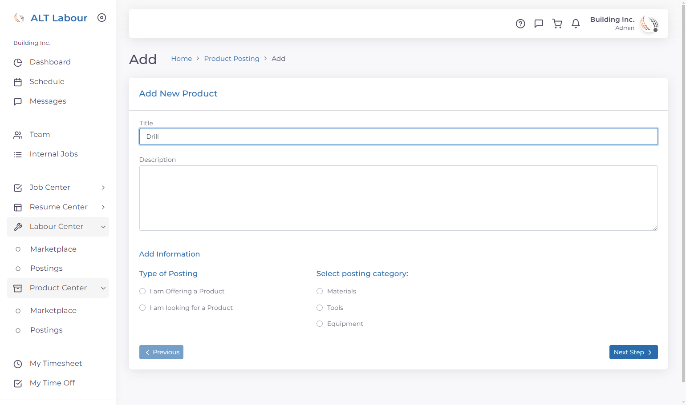The image size is (686, 405).
Task: Click the Job Center checkbox icon
Action: coord(18,188)
